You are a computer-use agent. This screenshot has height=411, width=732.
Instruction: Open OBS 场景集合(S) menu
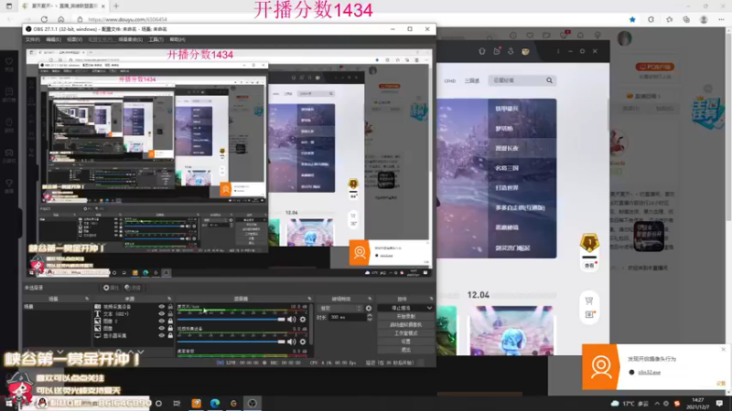tap(130, 39)
